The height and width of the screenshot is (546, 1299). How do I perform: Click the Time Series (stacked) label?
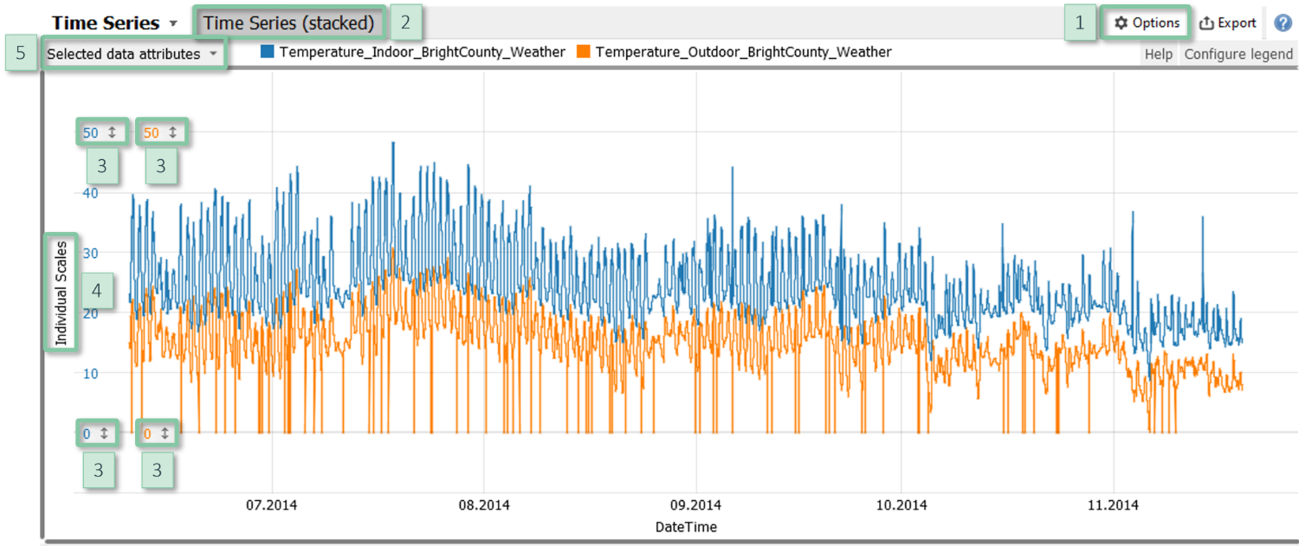click(x=288, y=23)
